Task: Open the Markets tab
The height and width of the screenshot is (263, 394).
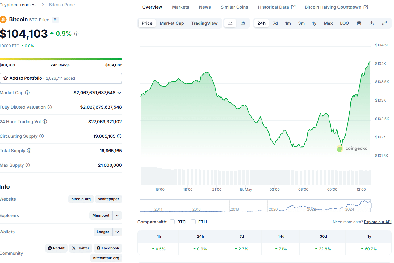Action: pyautogui.click(x=181, y=7)
